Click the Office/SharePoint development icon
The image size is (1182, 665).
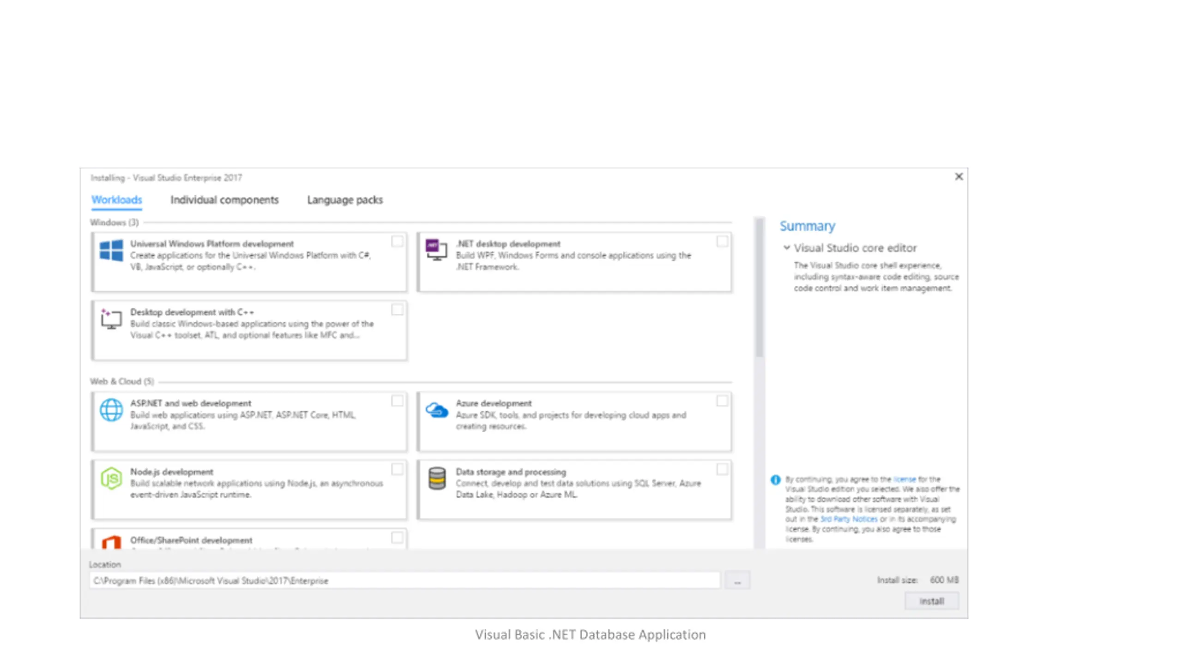[111, 542]
